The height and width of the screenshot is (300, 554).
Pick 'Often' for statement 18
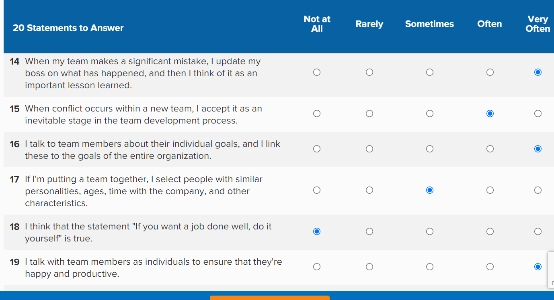point(490,231)
